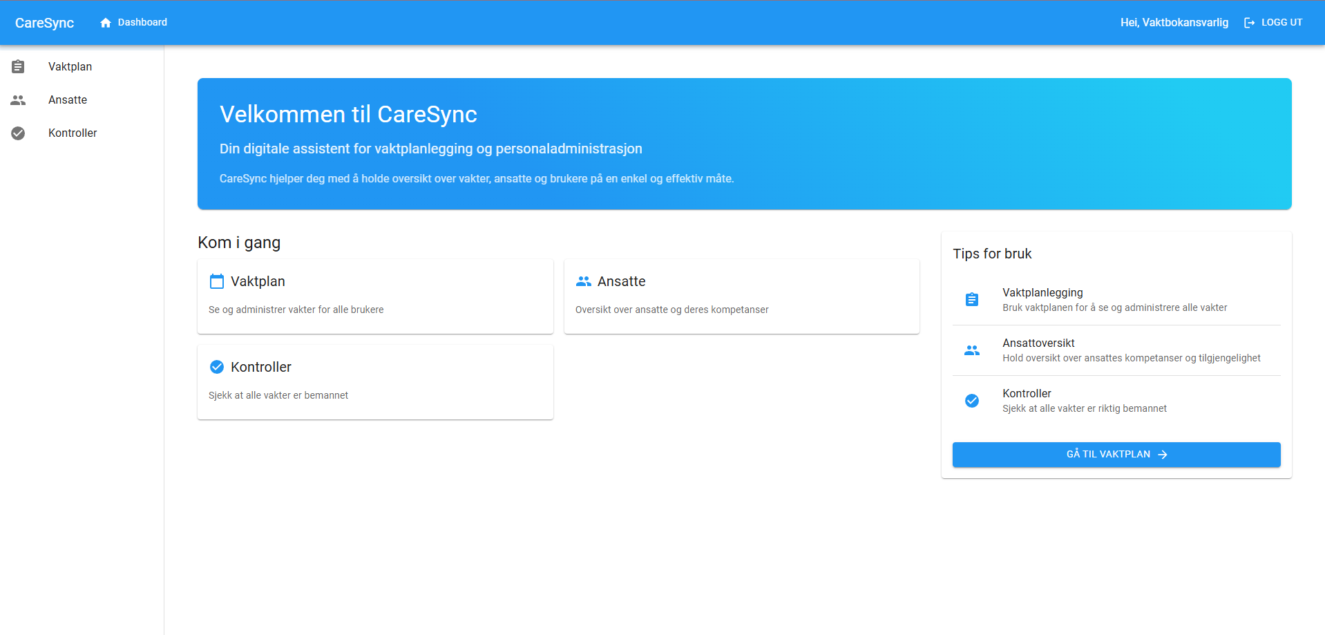The width and height of the screenshot is (1325, 635).
Task: Select Vaktplan in the left navigation
Action: [x=70, y=66]
